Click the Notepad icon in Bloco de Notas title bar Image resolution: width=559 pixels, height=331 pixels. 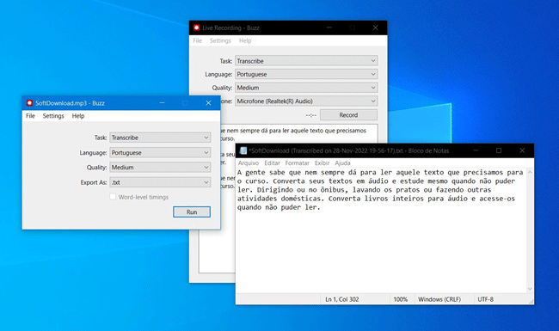point(243,150)
